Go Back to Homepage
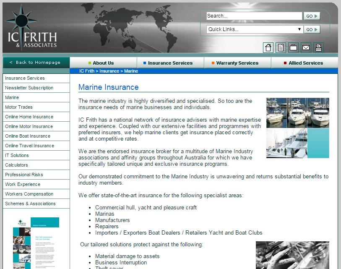This screenshot has height=269, width=341. [36, 63]
